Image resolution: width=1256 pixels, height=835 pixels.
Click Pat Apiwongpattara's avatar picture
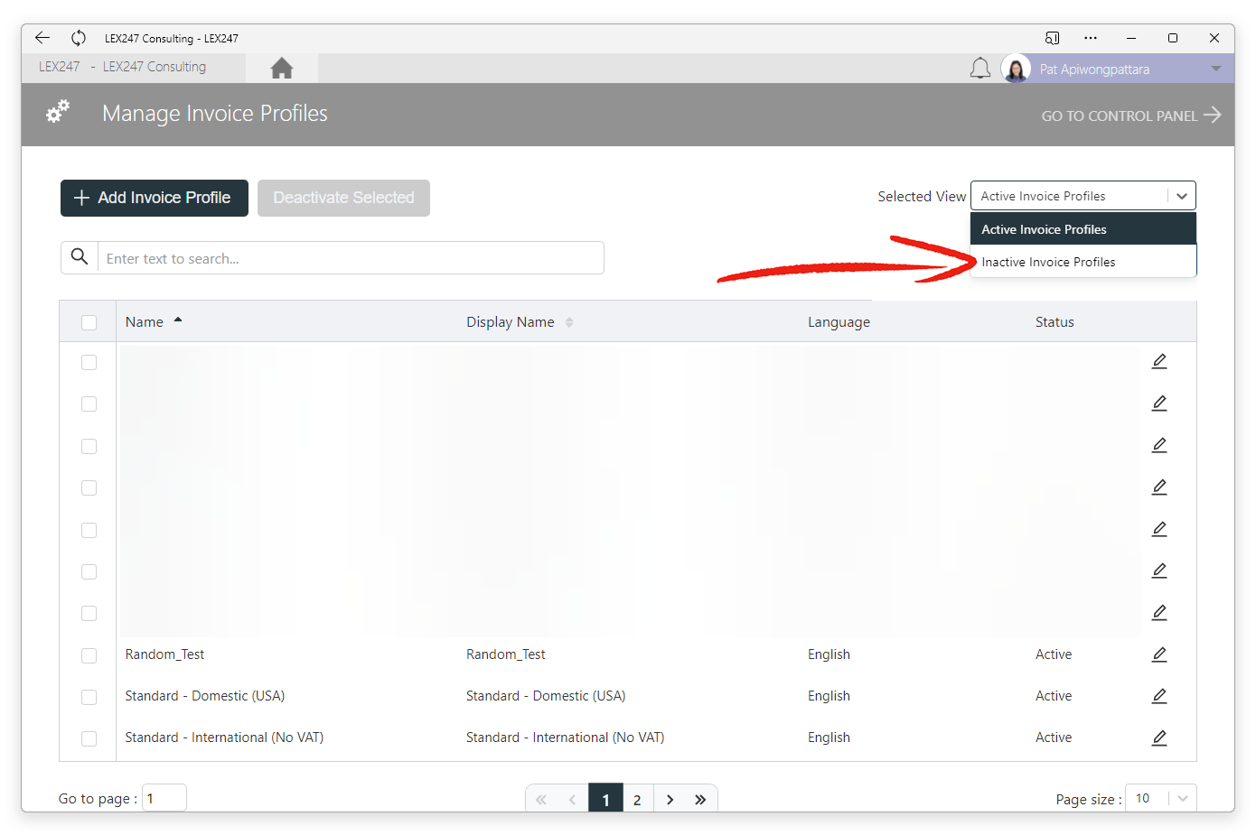click(1016, 69)
